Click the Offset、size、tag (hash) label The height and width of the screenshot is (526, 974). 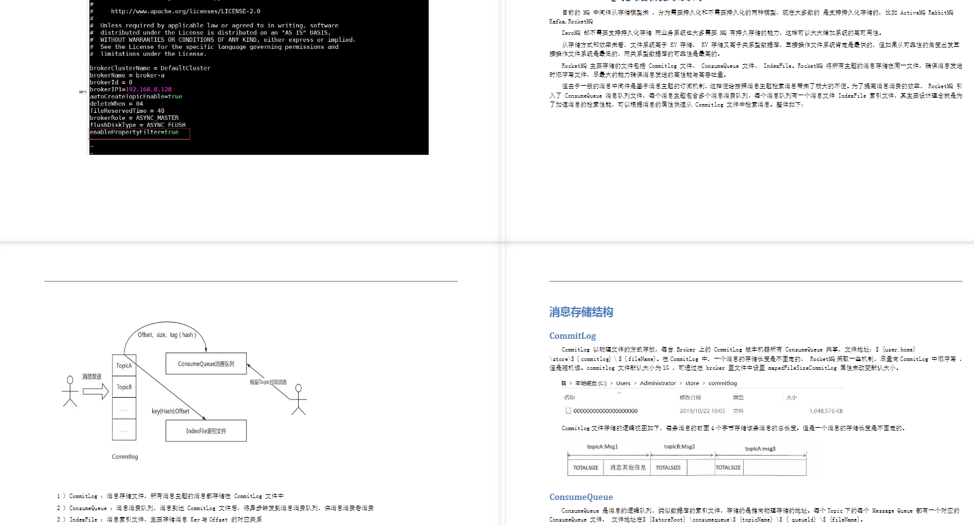(167, 334)
